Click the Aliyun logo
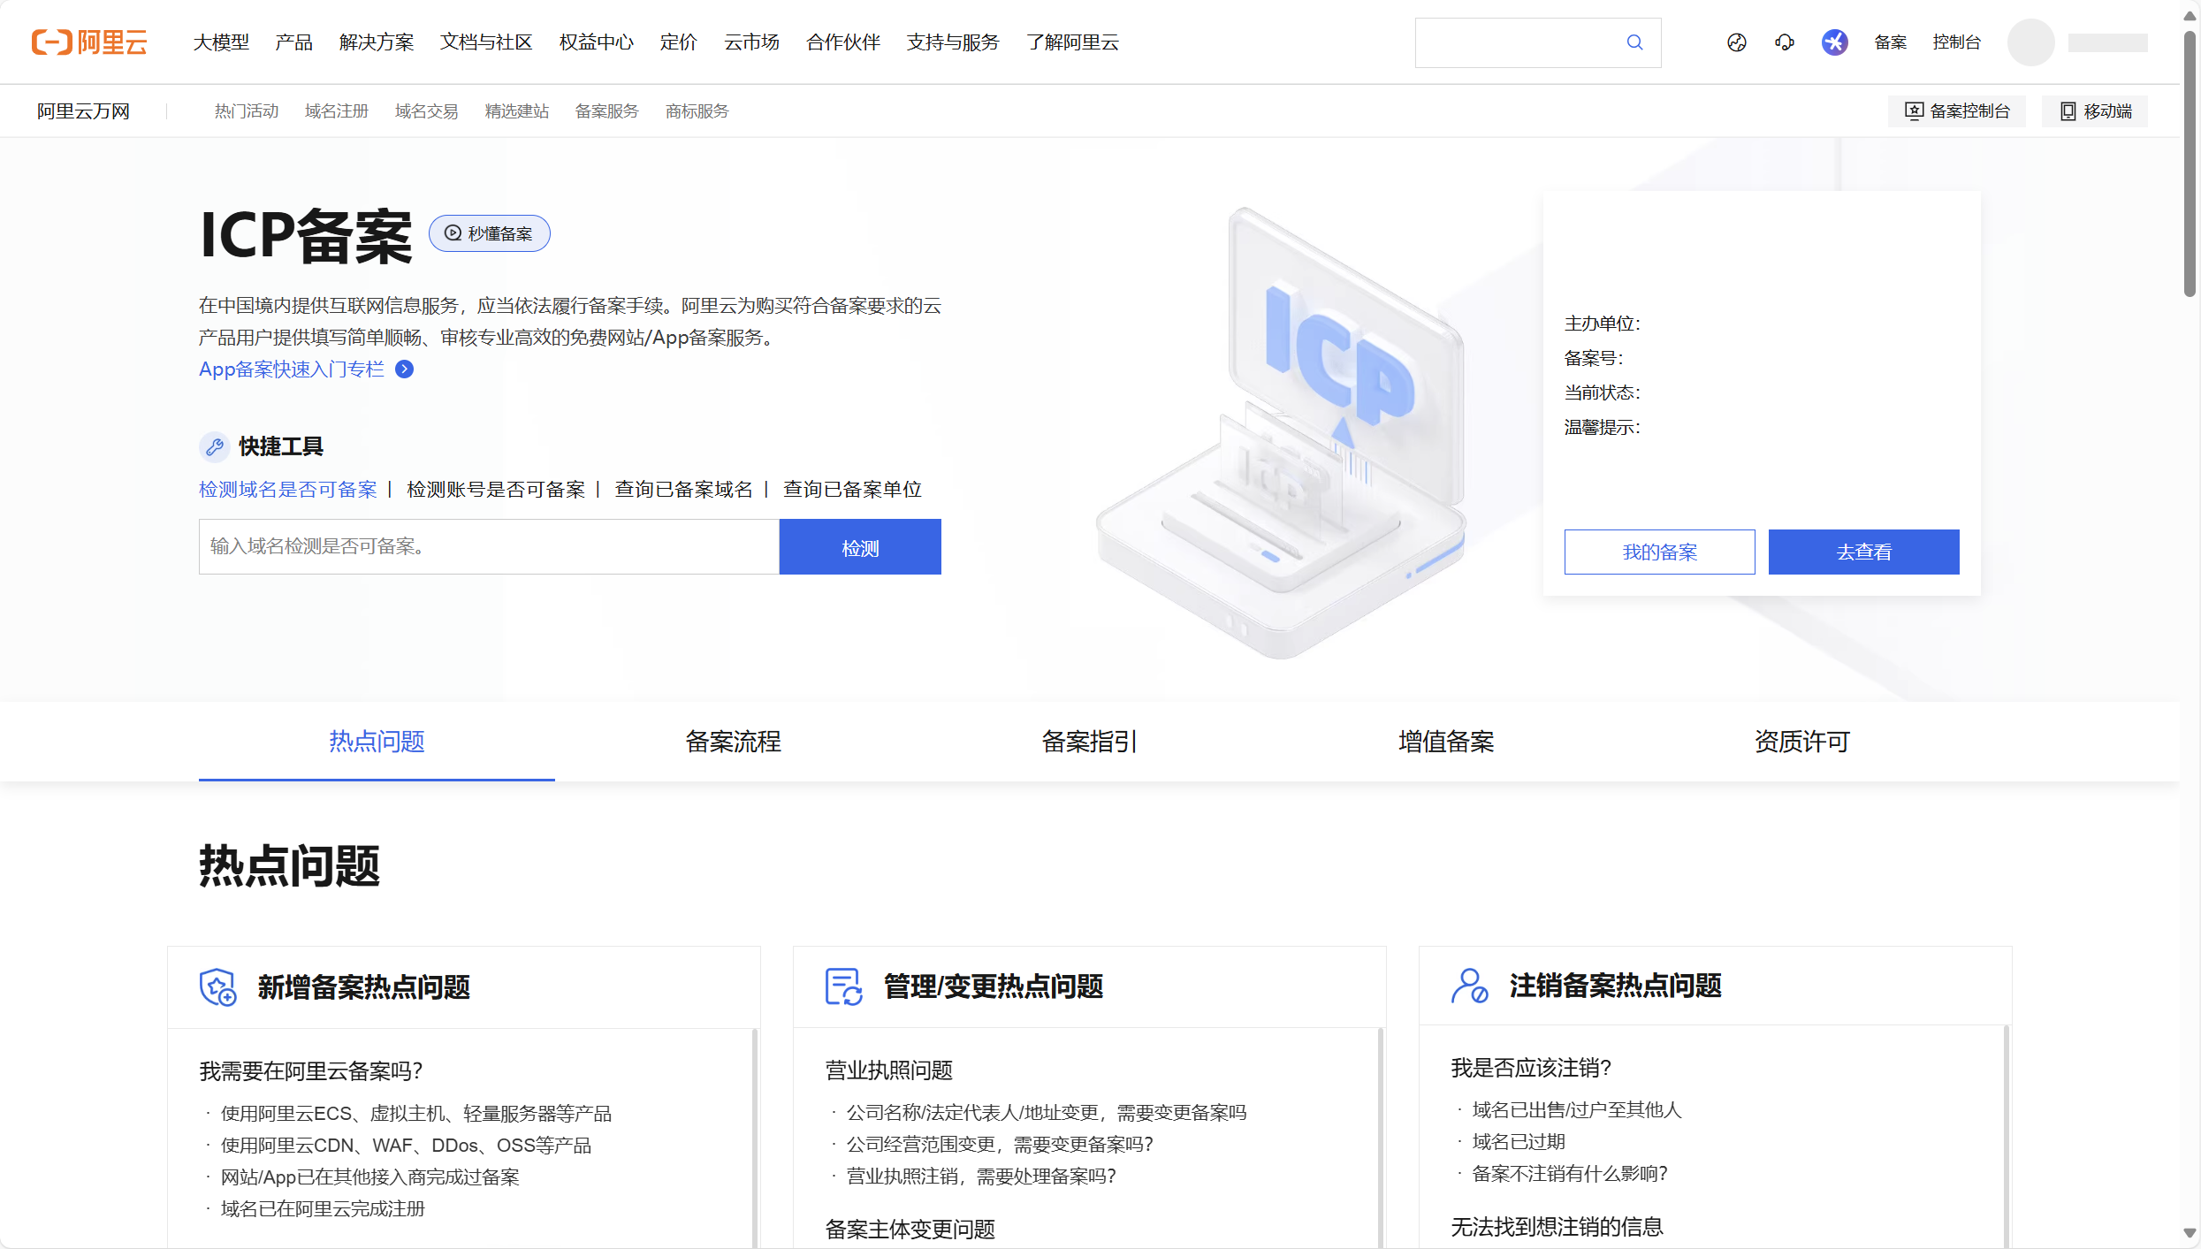Image resolution: width=2201 pixels, height=1249 pixels. click(89, 42)
